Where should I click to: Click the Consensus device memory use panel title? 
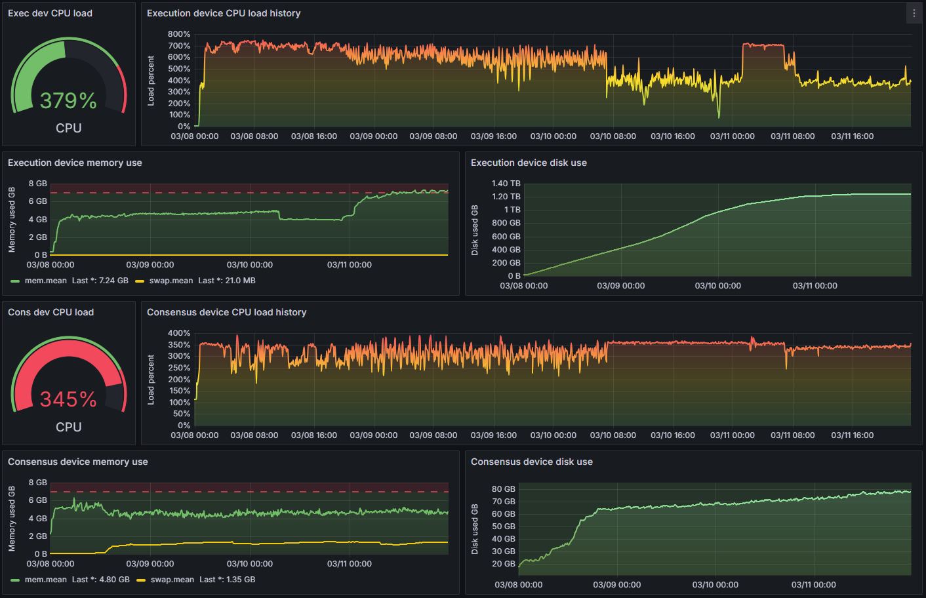(x=77, y=461)
